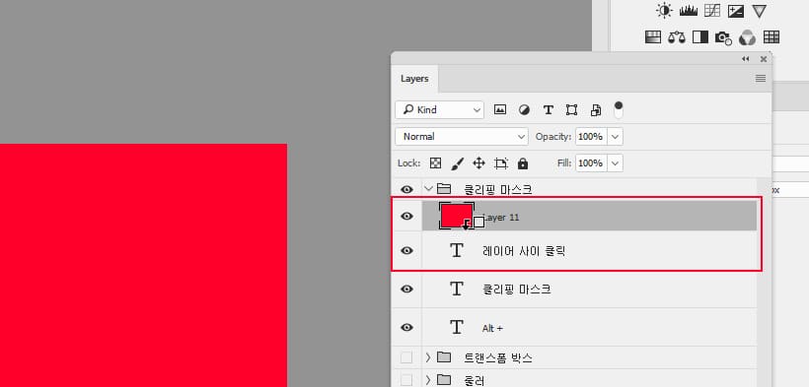Lock image pixels (brush icon)
The image size is (809, 387).
tap(457, 163)
